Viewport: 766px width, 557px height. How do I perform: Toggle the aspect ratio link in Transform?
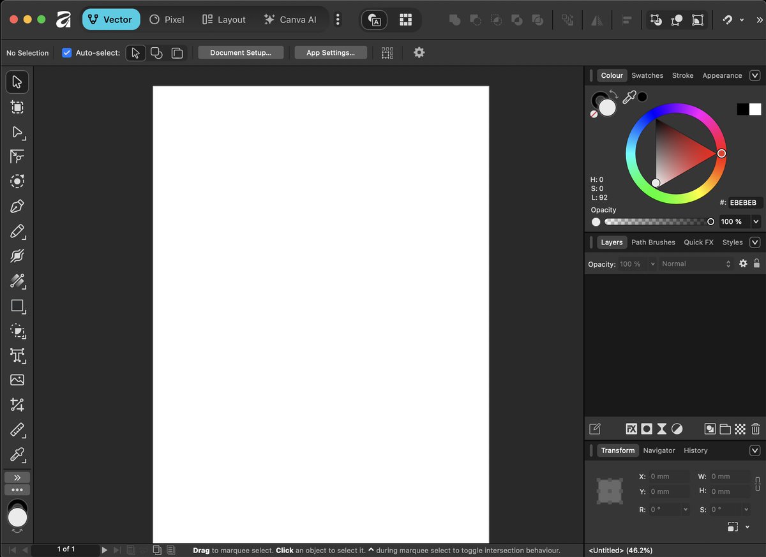point(758,484)
